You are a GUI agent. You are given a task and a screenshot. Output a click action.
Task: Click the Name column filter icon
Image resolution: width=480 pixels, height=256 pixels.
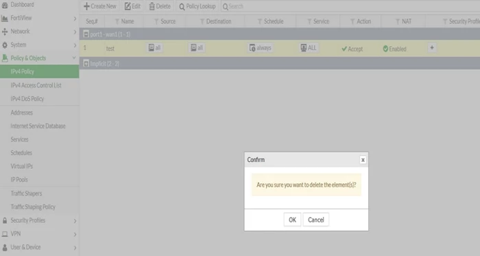(117, 21)
